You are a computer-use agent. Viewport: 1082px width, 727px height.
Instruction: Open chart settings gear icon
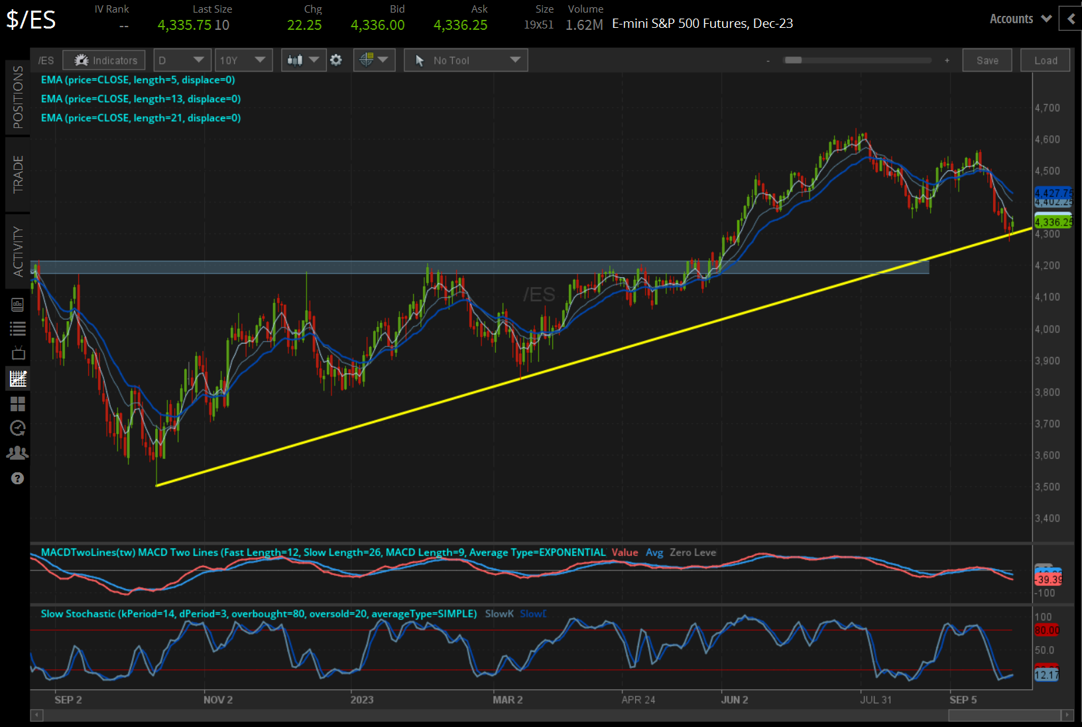pos(336,60)
